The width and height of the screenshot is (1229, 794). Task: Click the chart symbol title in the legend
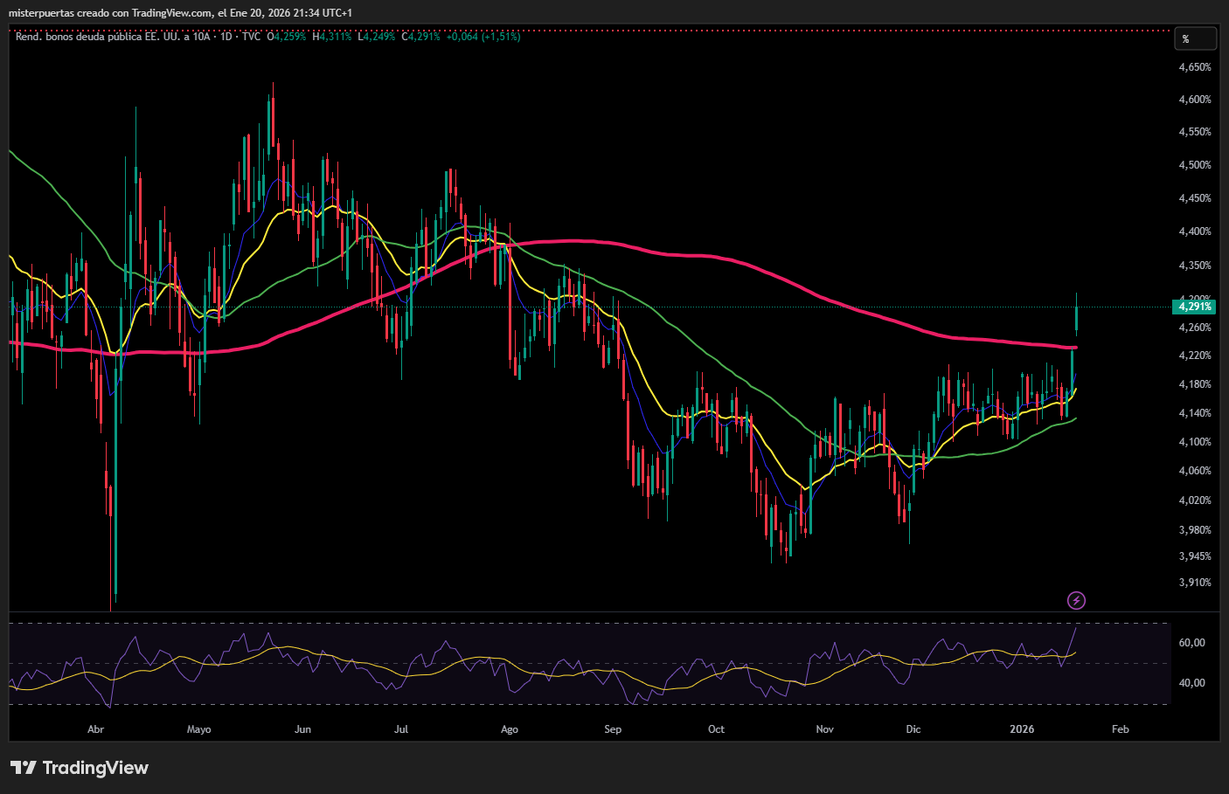point(112,37)
